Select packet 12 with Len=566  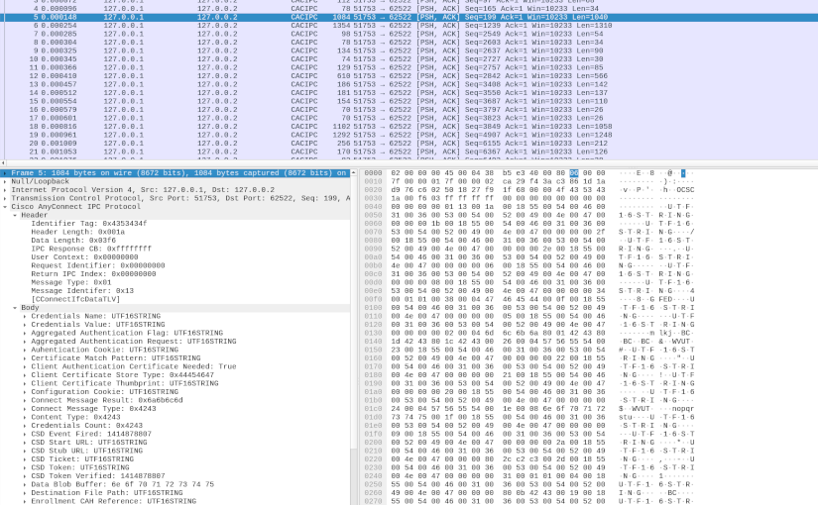point(409,76)
